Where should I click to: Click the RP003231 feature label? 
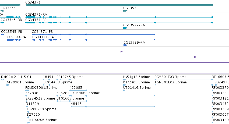[220, 93]
